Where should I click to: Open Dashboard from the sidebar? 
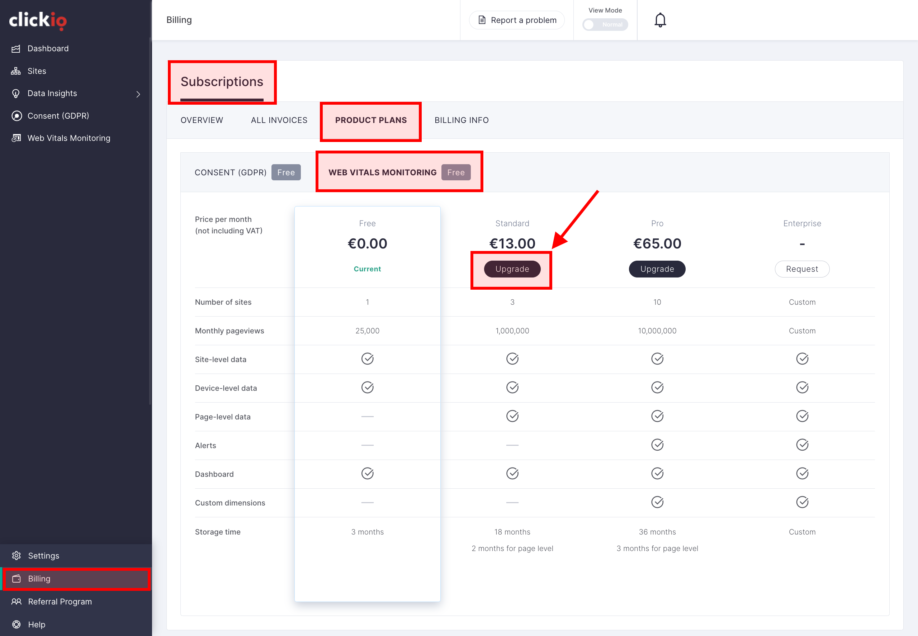(x=48, y=49)
